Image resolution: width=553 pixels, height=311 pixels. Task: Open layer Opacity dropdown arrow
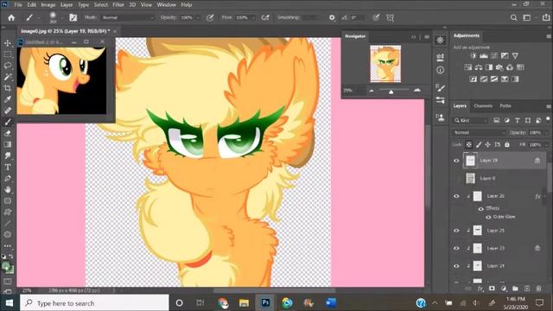pos(546,132)
